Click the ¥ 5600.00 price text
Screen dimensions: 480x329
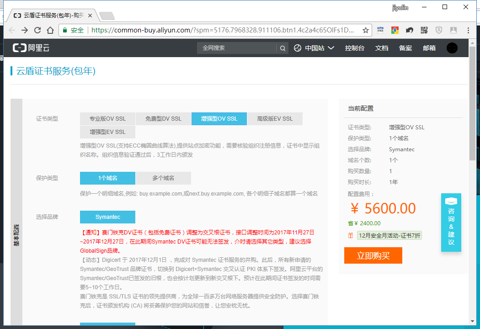point(383,208)
